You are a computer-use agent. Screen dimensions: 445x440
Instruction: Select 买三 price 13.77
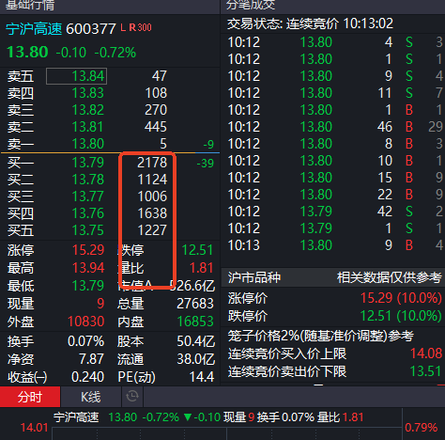tap(88, 196)
